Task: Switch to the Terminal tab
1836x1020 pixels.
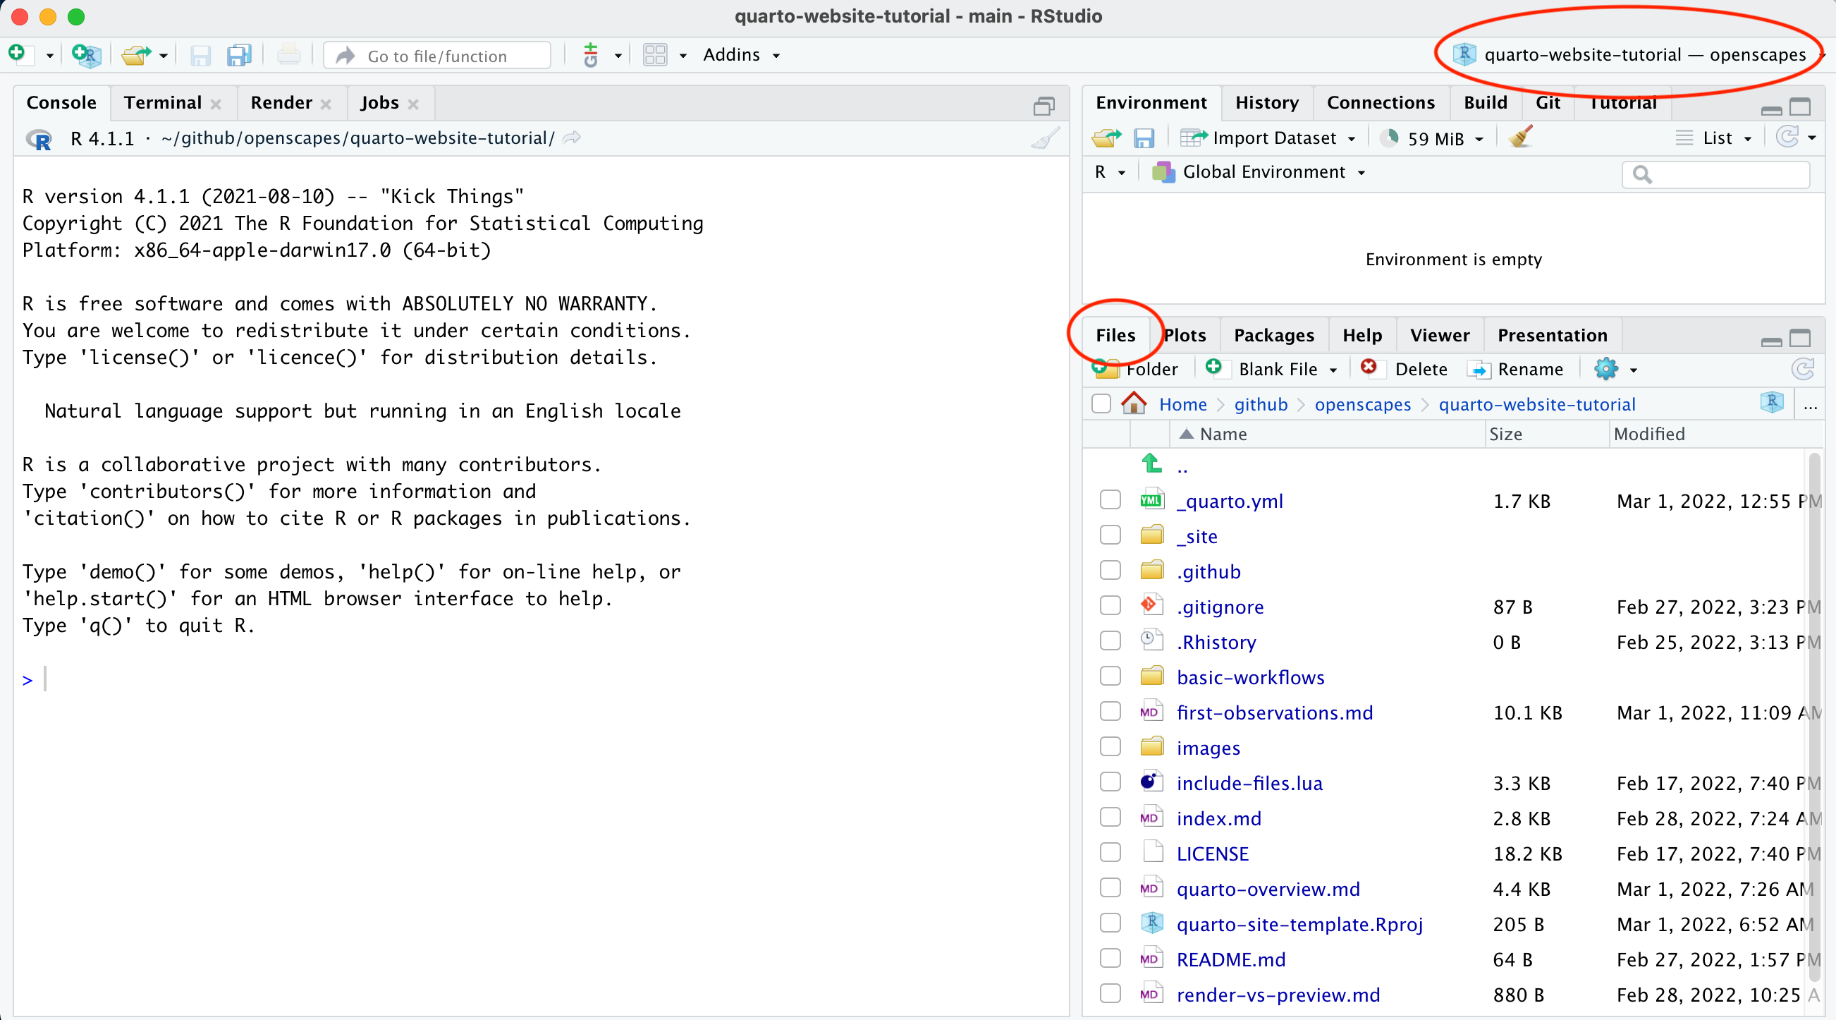Action: pyautogui.click(x=162, y=103)
